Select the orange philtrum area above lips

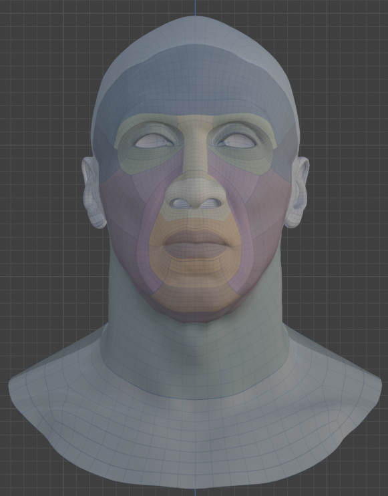pyautogui.click(x=195, y=223)
